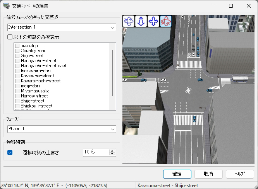Click the road list vertical scrollbar
The image size is (258, 189).
tap(112, 73)
